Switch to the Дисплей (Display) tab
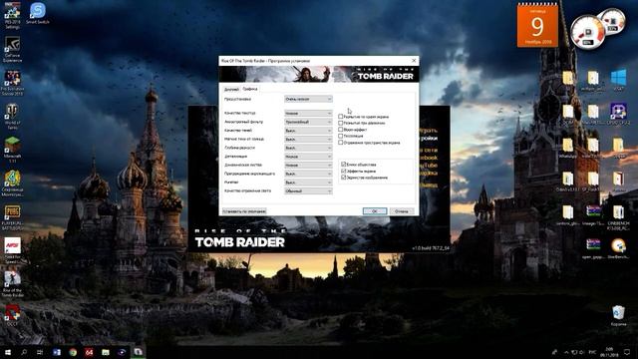Viewport: 638px width, 359px height. (231, 89)
